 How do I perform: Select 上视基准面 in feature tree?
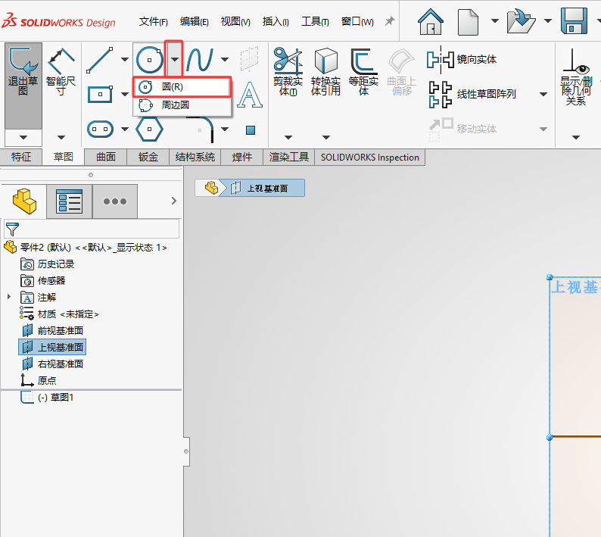coord(52,347)
